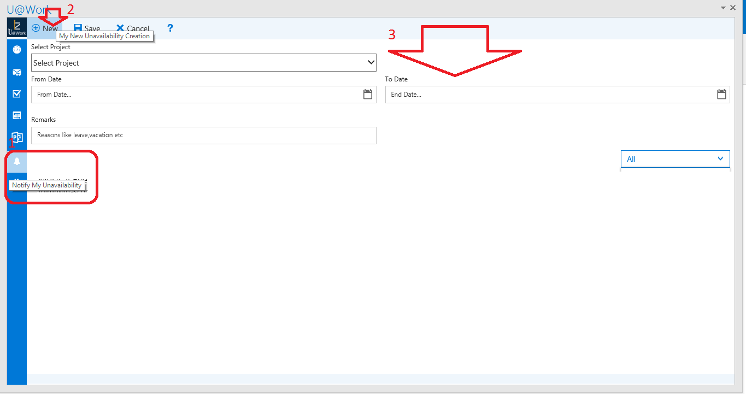Screen dimensions: 746x394
Task: Click the Remarks text field
Action: [x=203, y=135]
